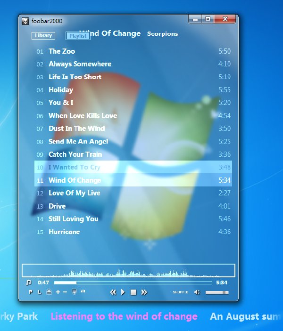The image size is (283, 331).
Task: Select track 14 Still Loving You
Action: click(133, 219)
